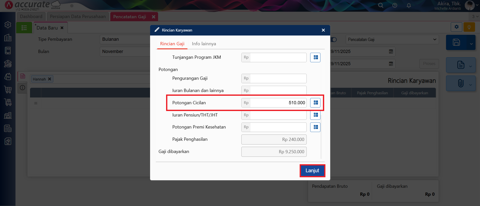Go to the Dashboard tab
Screen dimensions: 480x206
pyautogui.click(x=31, y=16)
